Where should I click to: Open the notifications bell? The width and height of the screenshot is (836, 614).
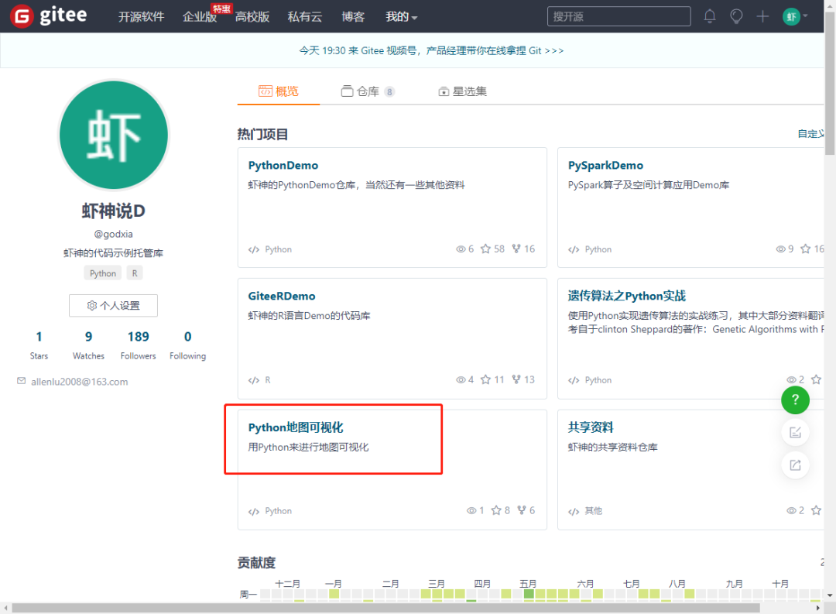coord(710,16)
